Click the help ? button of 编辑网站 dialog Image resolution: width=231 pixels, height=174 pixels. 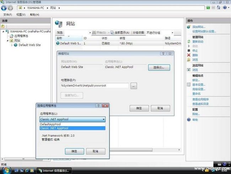tap(163, 53)
